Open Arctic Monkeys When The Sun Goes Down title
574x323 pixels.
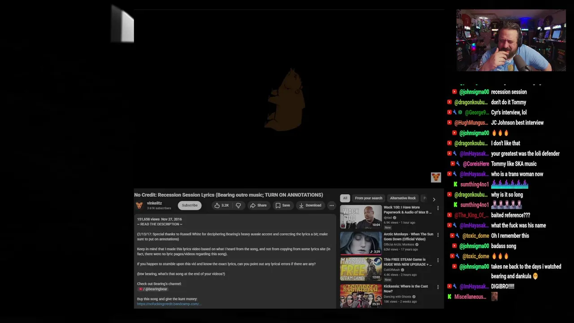point(408,236)
